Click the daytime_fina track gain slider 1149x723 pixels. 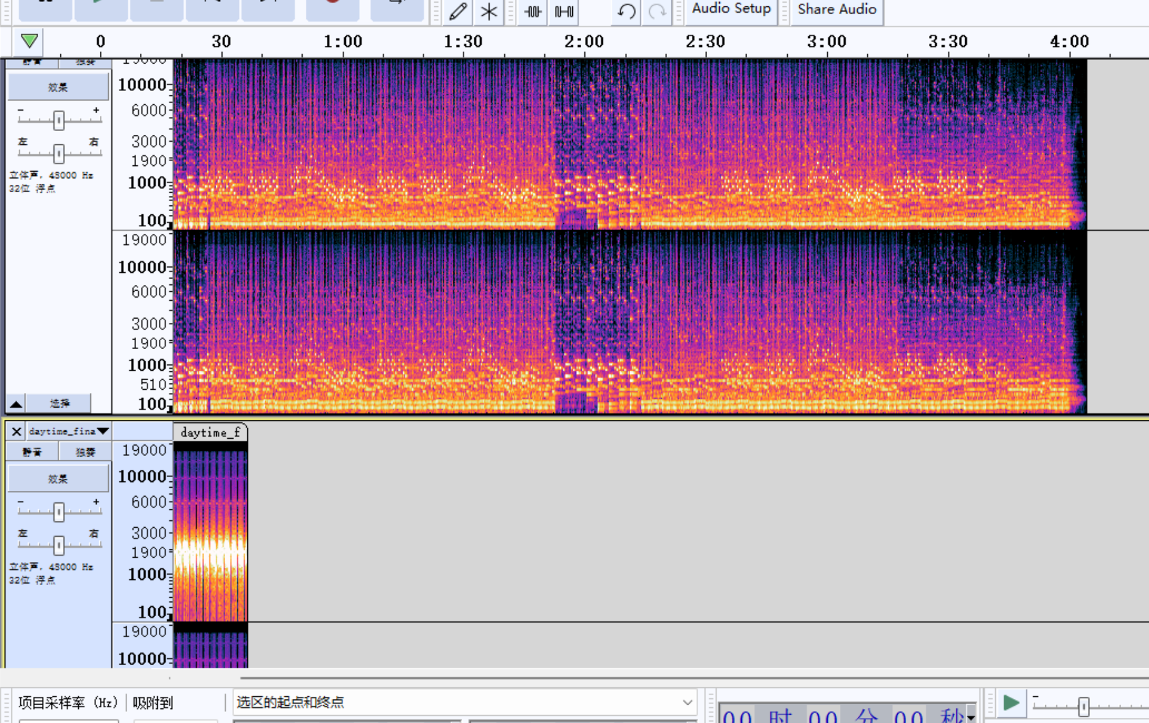point(58,511)
